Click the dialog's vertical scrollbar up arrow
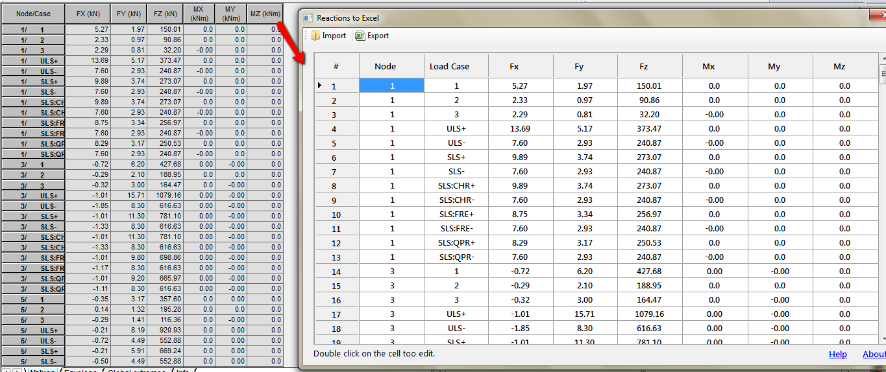 coord(883,58)
